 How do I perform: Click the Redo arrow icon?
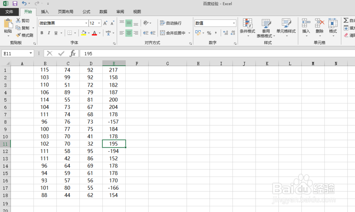coord(37,4)
